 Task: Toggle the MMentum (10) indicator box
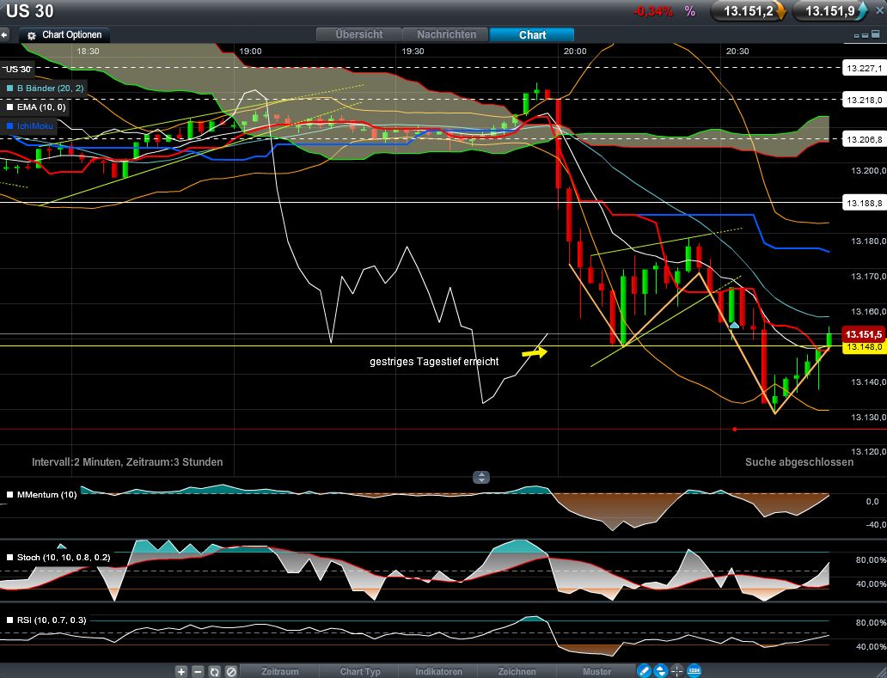[x=9, y=495]
